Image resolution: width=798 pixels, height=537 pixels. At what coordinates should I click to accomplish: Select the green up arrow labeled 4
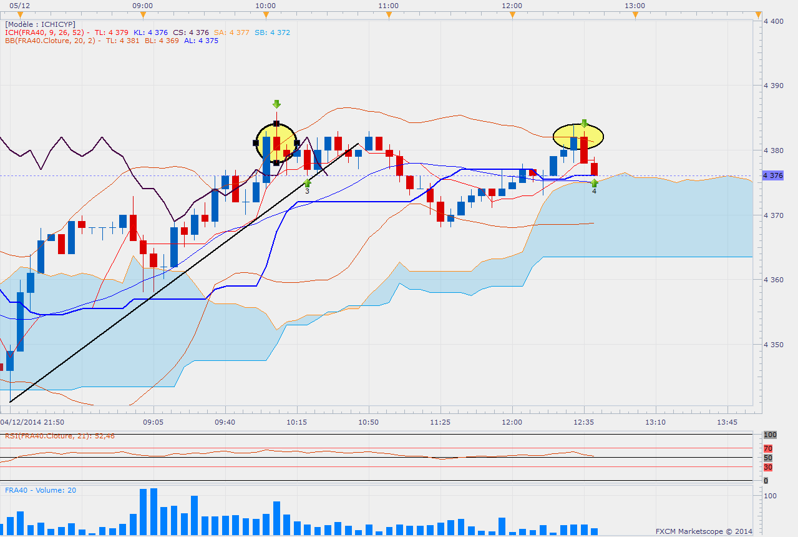pos(595,183)
